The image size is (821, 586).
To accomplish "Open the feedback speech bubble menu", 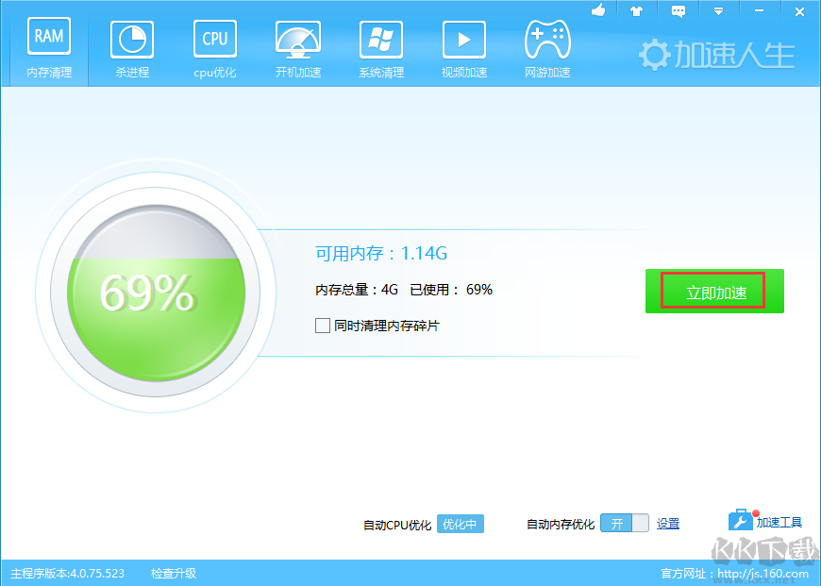I will [x=679, y=11].
